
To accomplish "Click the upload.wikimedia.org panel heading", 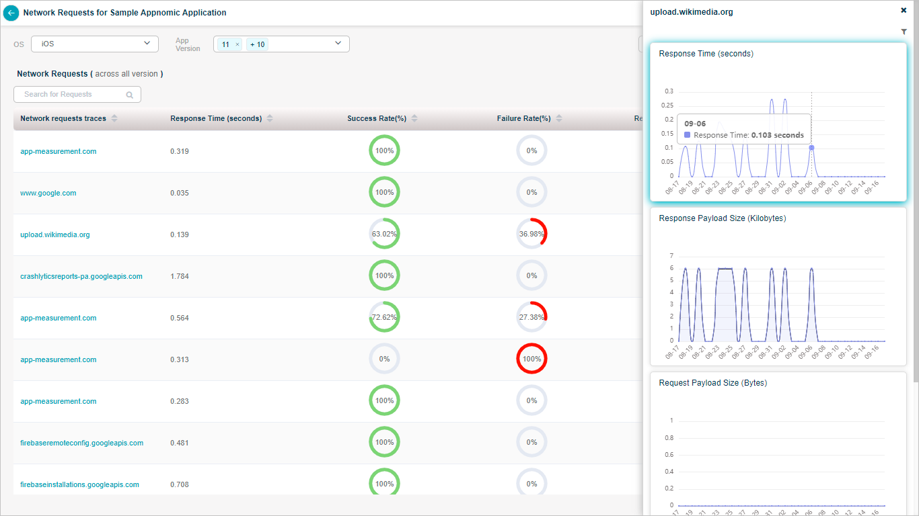I will click(x=692, y=12).
